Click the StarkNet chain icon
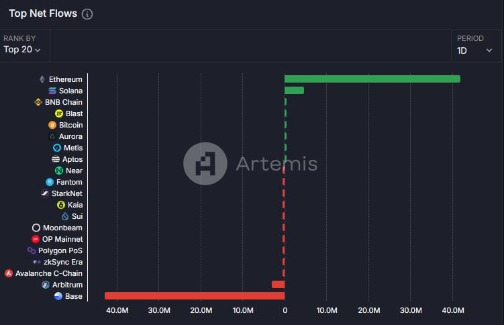 [45, 193]
